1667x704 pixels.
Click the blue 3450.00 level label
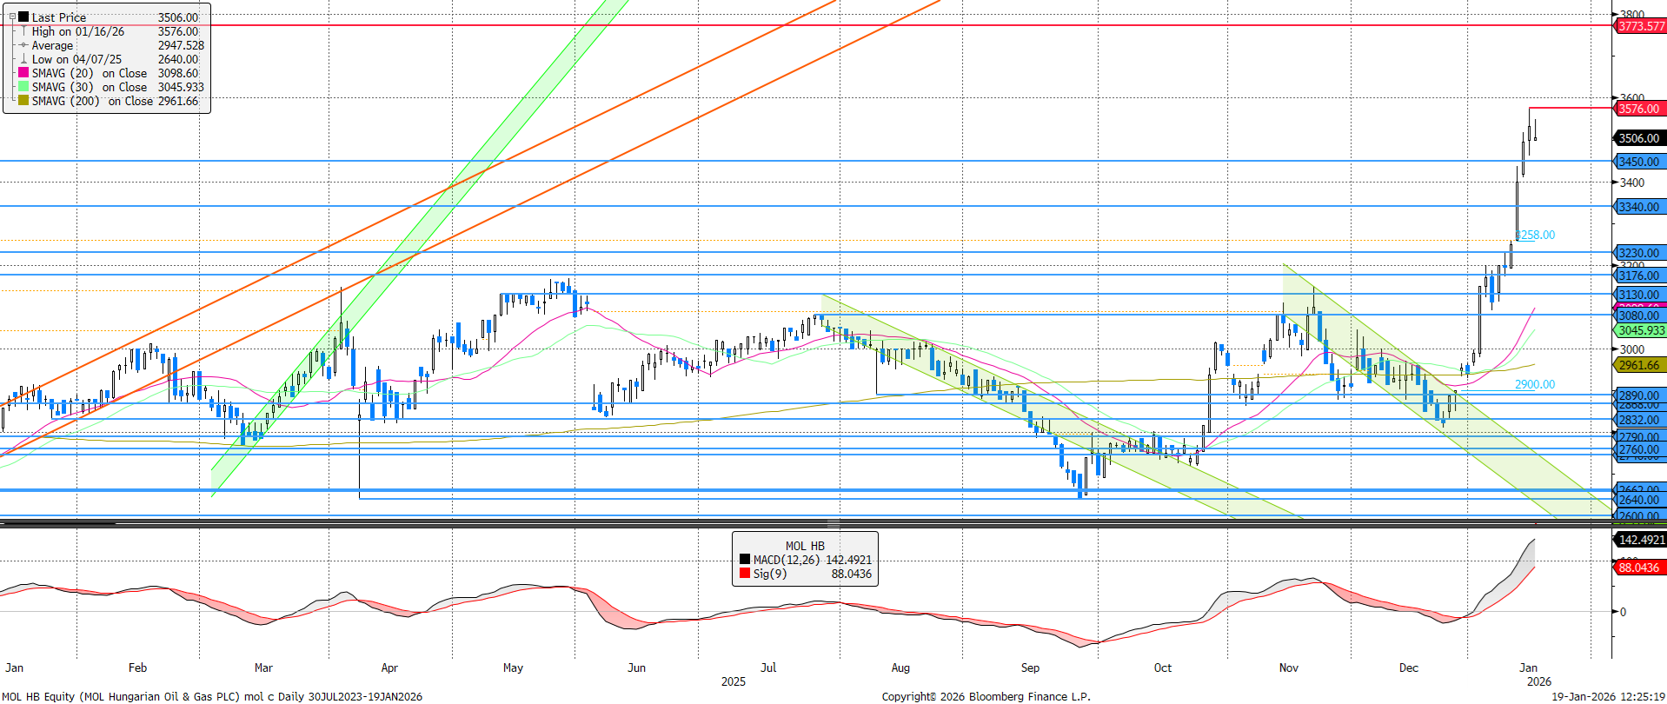(x=1638, y=162)
